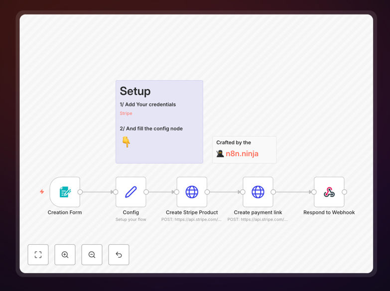The image size is (390, 291).
Task: Select the Create Stripe Product globe node
Action: [192, 192]
